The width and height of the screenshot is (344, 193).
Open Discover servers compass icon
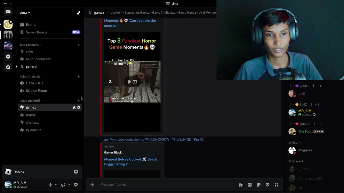click(8, 67)
